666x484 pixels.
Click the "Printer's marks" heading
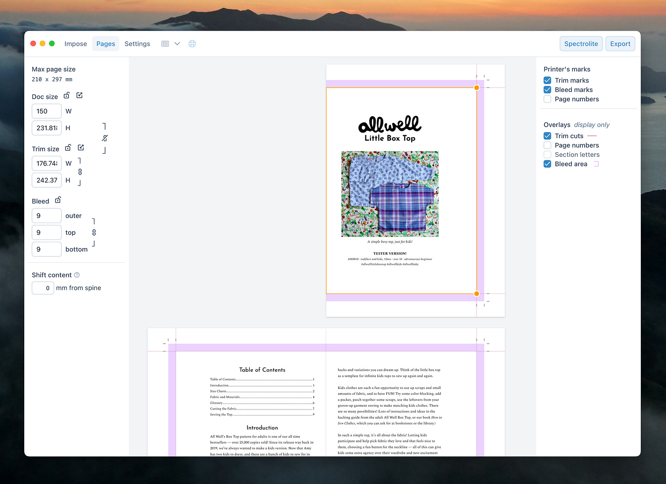(567, 69)
